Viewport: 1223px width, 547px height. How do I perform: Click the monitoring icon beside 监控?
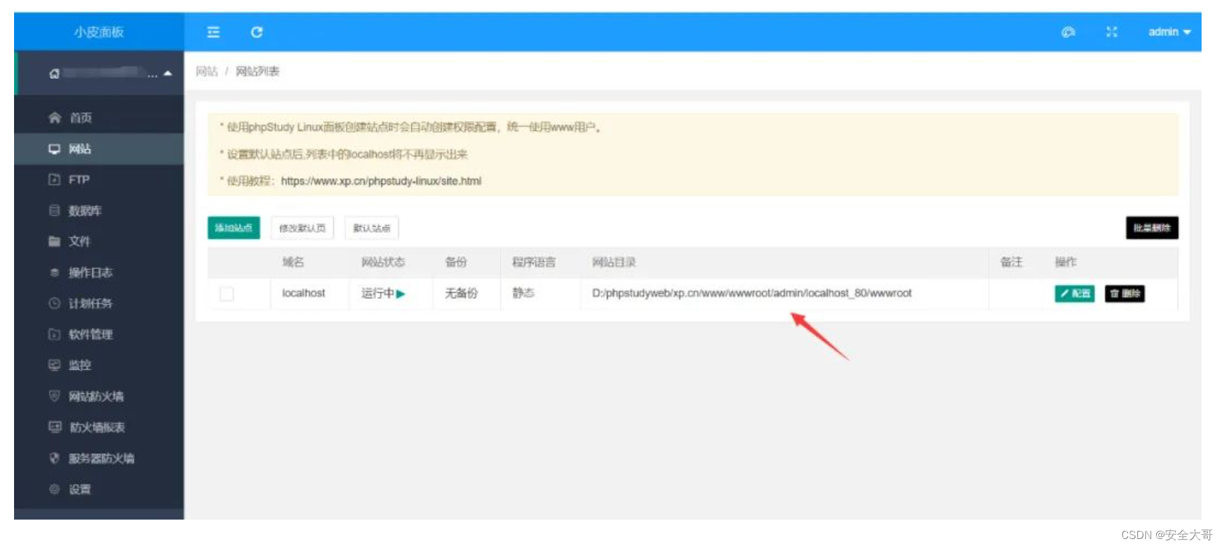tap(54, 365)
